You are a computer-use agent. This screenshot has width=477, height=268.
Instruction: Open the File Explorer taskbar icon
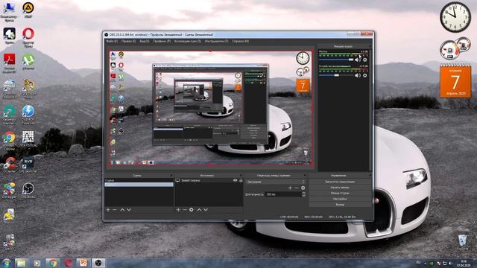pos(22,263)
